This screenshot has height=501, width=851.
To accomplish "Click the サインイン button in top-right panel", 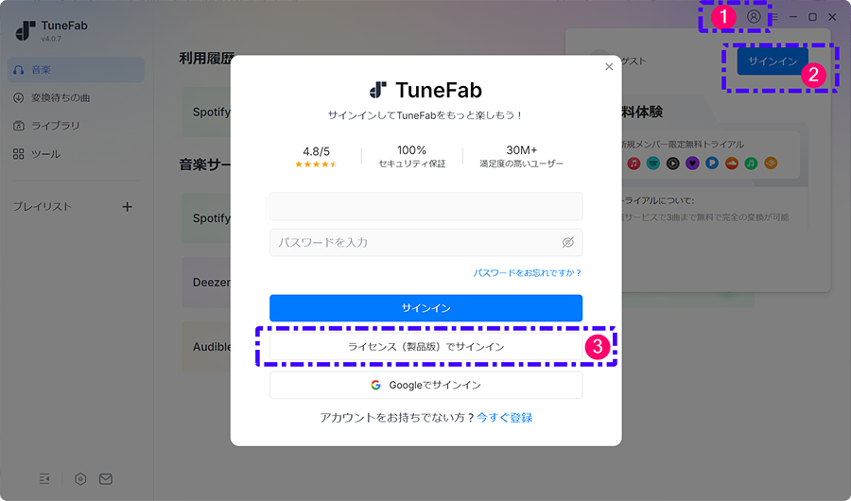I will pyautogui.click(x=773, y=61).
